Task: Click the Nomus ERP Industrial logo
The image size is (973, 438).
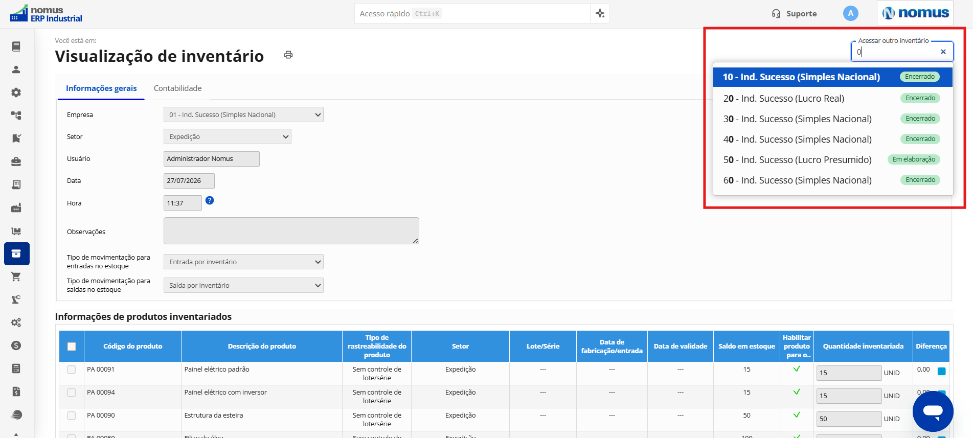Action: coord(46,14)
